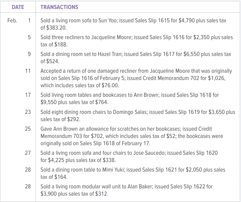Select date 23 in the date column
241x202 pixels.
click(x=28, y=112)
